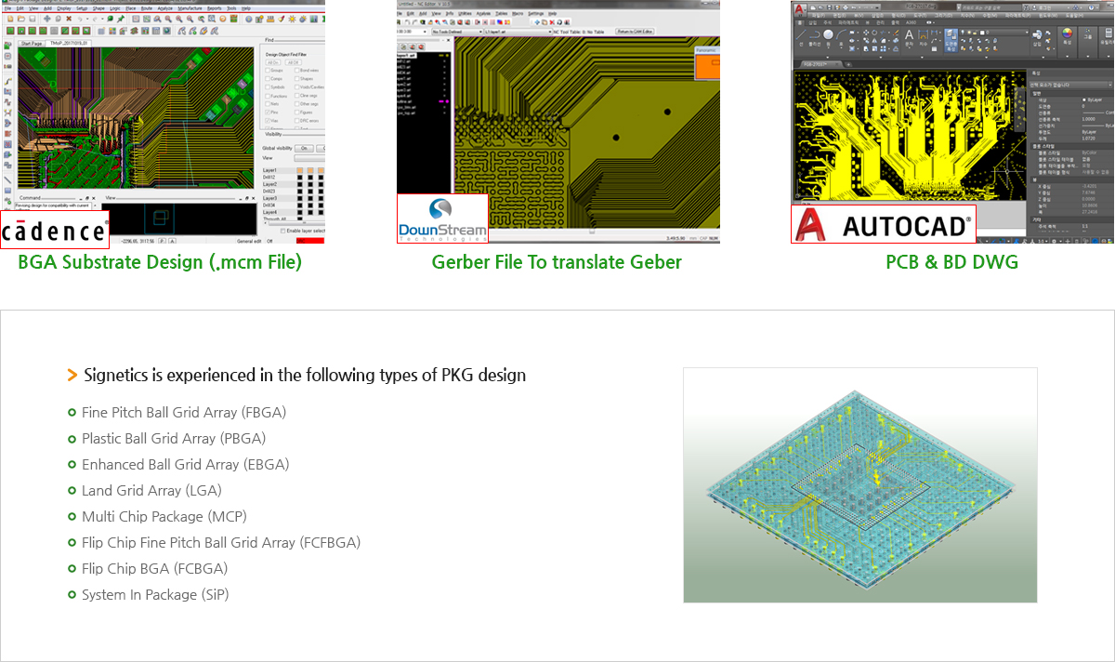Click the Cadence logo
The image size is (1115, 662).
pyautogui.click(x=54, y=230)
